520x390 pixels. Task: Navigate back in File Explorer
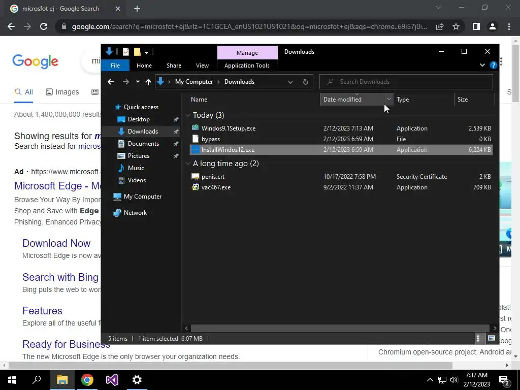(111, 82)
